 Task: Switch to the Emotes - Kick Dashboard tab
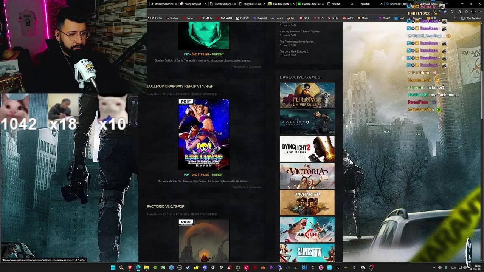coord(312,4)
